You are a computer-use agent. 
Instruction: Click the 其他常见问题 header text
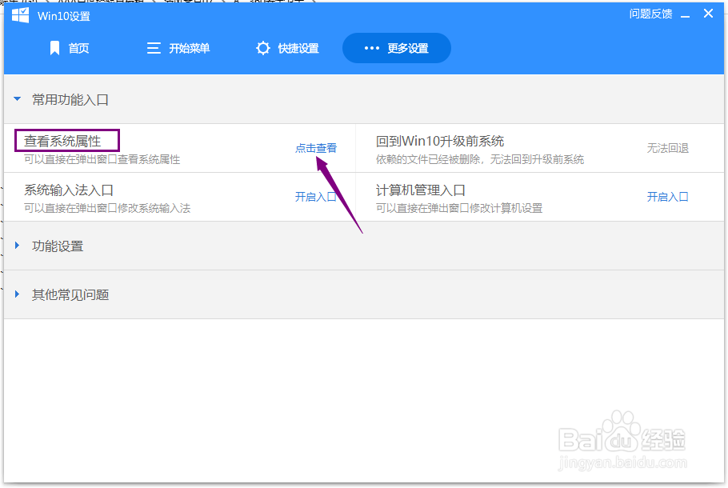click(x=70, y=295)
